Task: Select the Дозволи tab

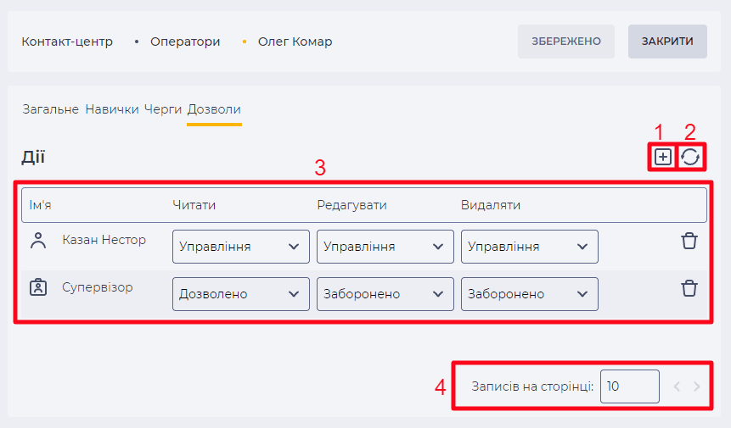Action: [x=214, y=109]
